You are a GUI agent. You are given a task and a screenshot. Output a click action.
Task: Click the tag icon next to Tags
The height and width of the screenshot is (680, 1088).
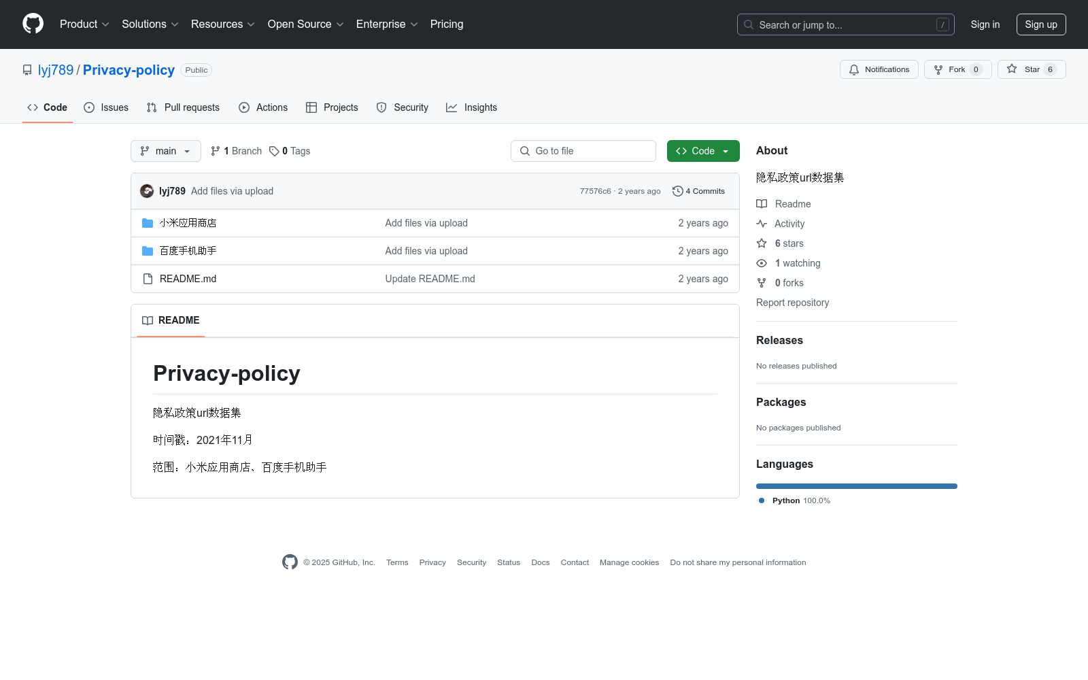click(274, 151)
